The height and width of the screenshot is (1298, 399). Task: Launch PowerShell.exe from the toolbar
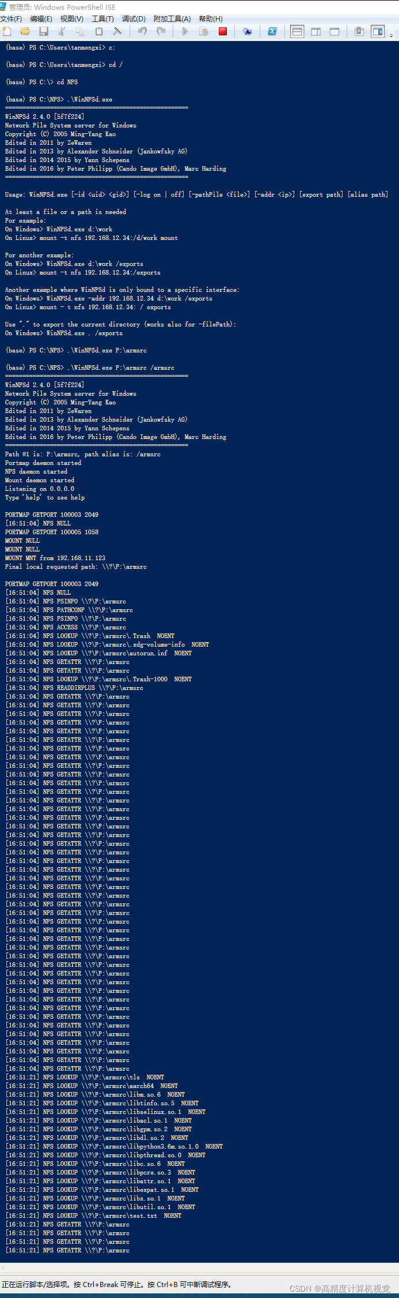point(272,32)
